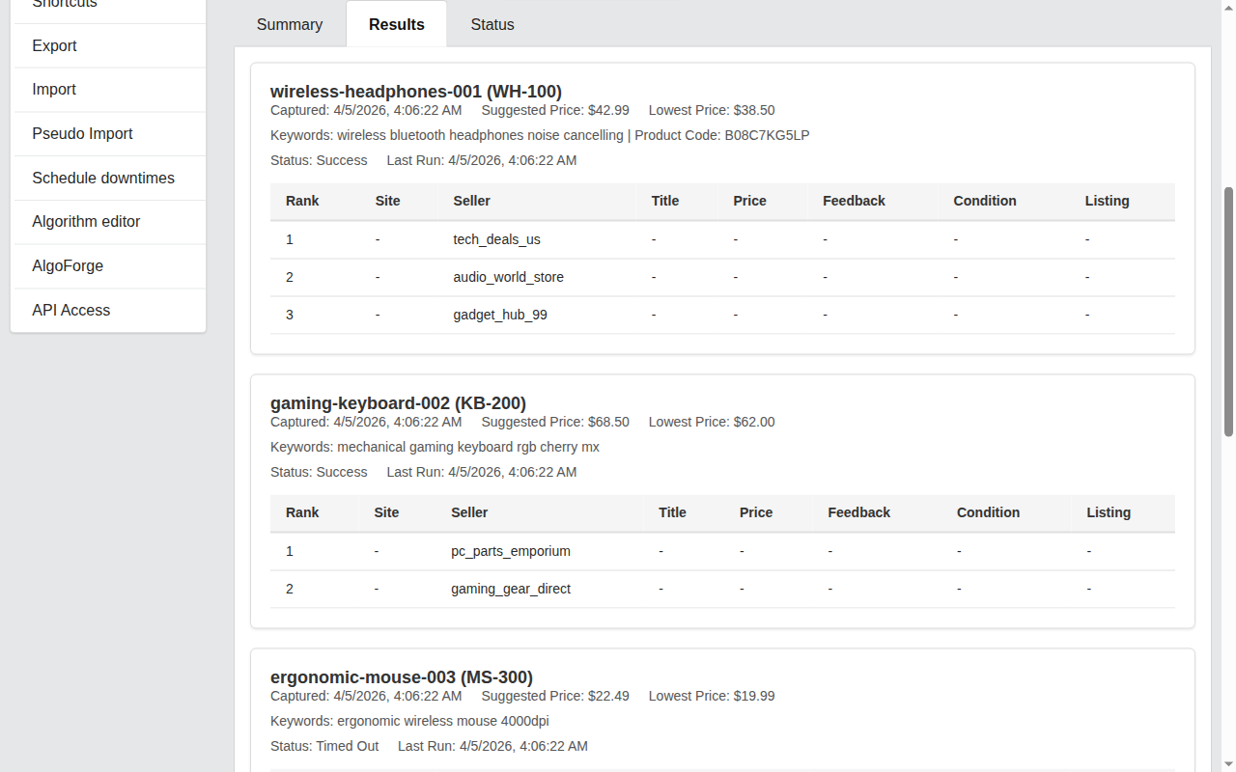The height and width of the screenshot is (772, 1236).
Task: Select Pseudo Import in the sidebar
Action: pos(82,133)
